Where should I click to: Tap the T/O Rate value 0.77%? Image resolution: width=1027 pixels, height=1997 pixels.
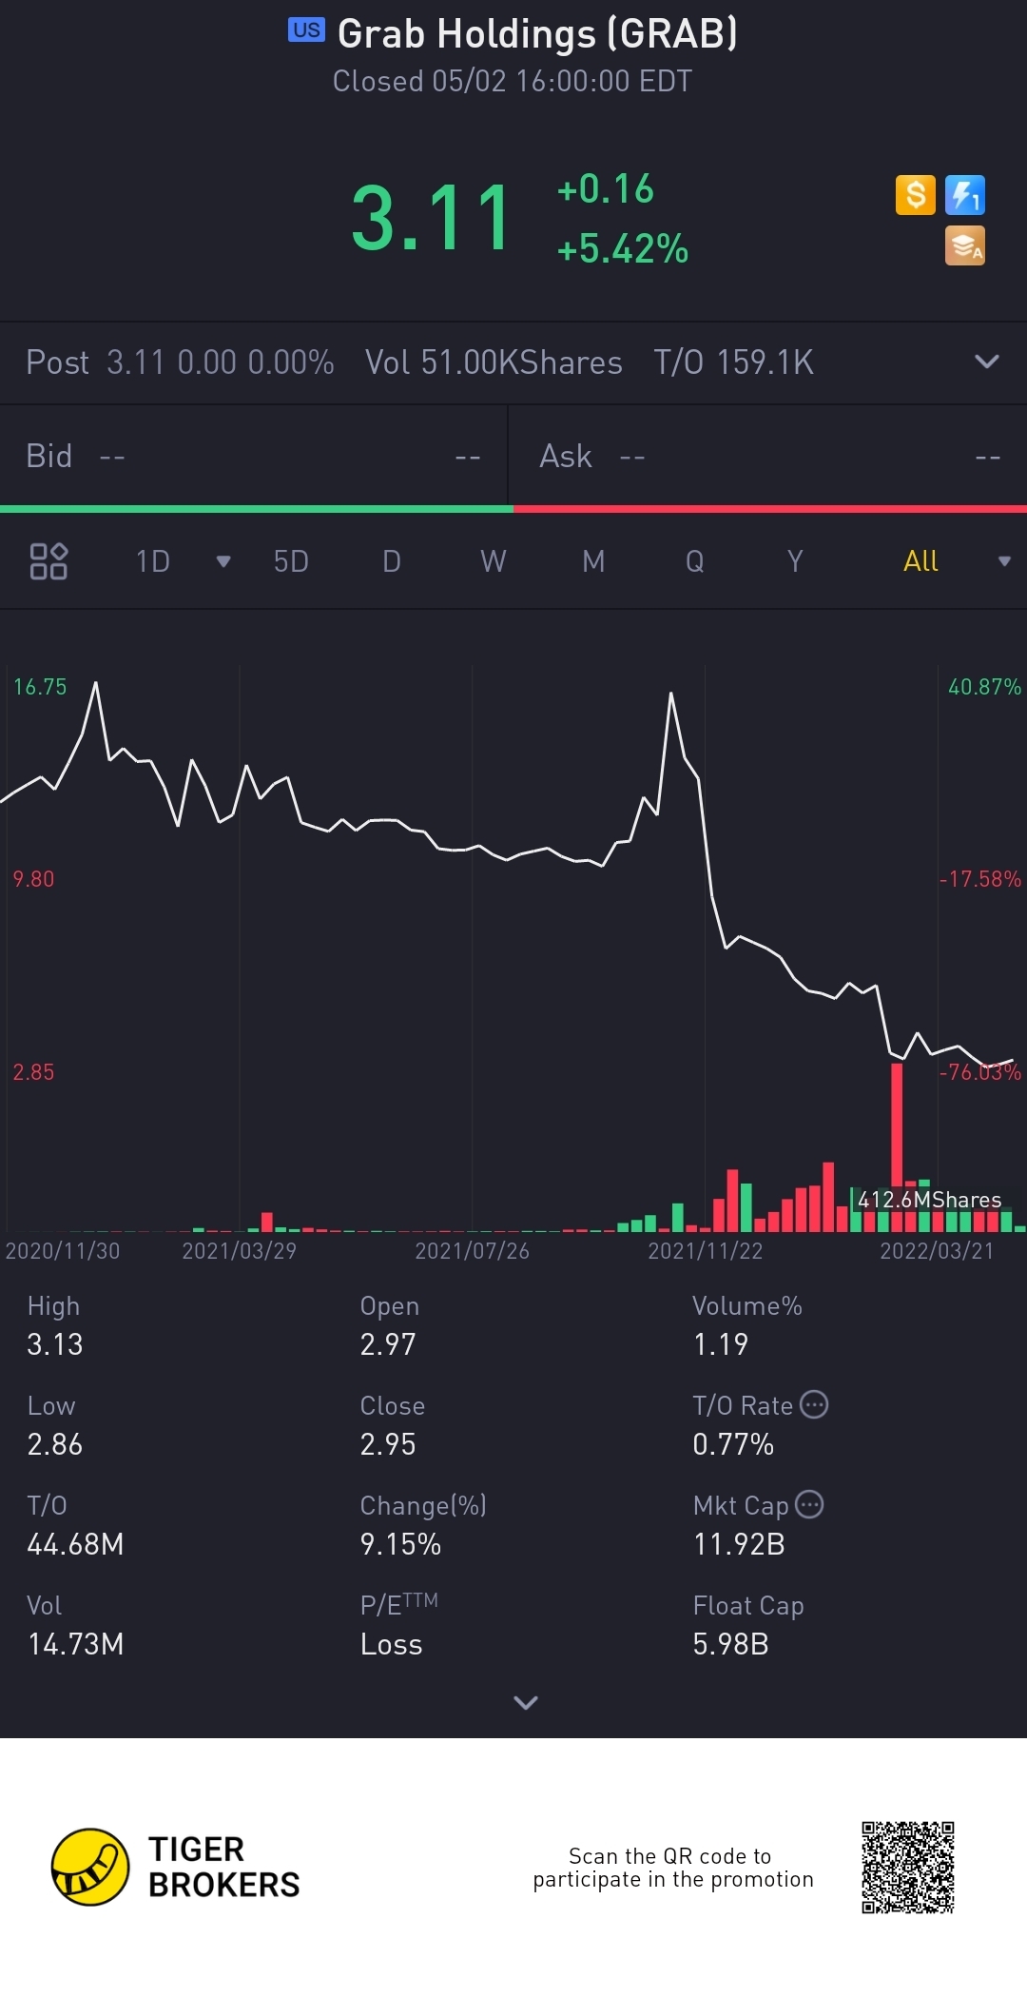click(733, 1444)
